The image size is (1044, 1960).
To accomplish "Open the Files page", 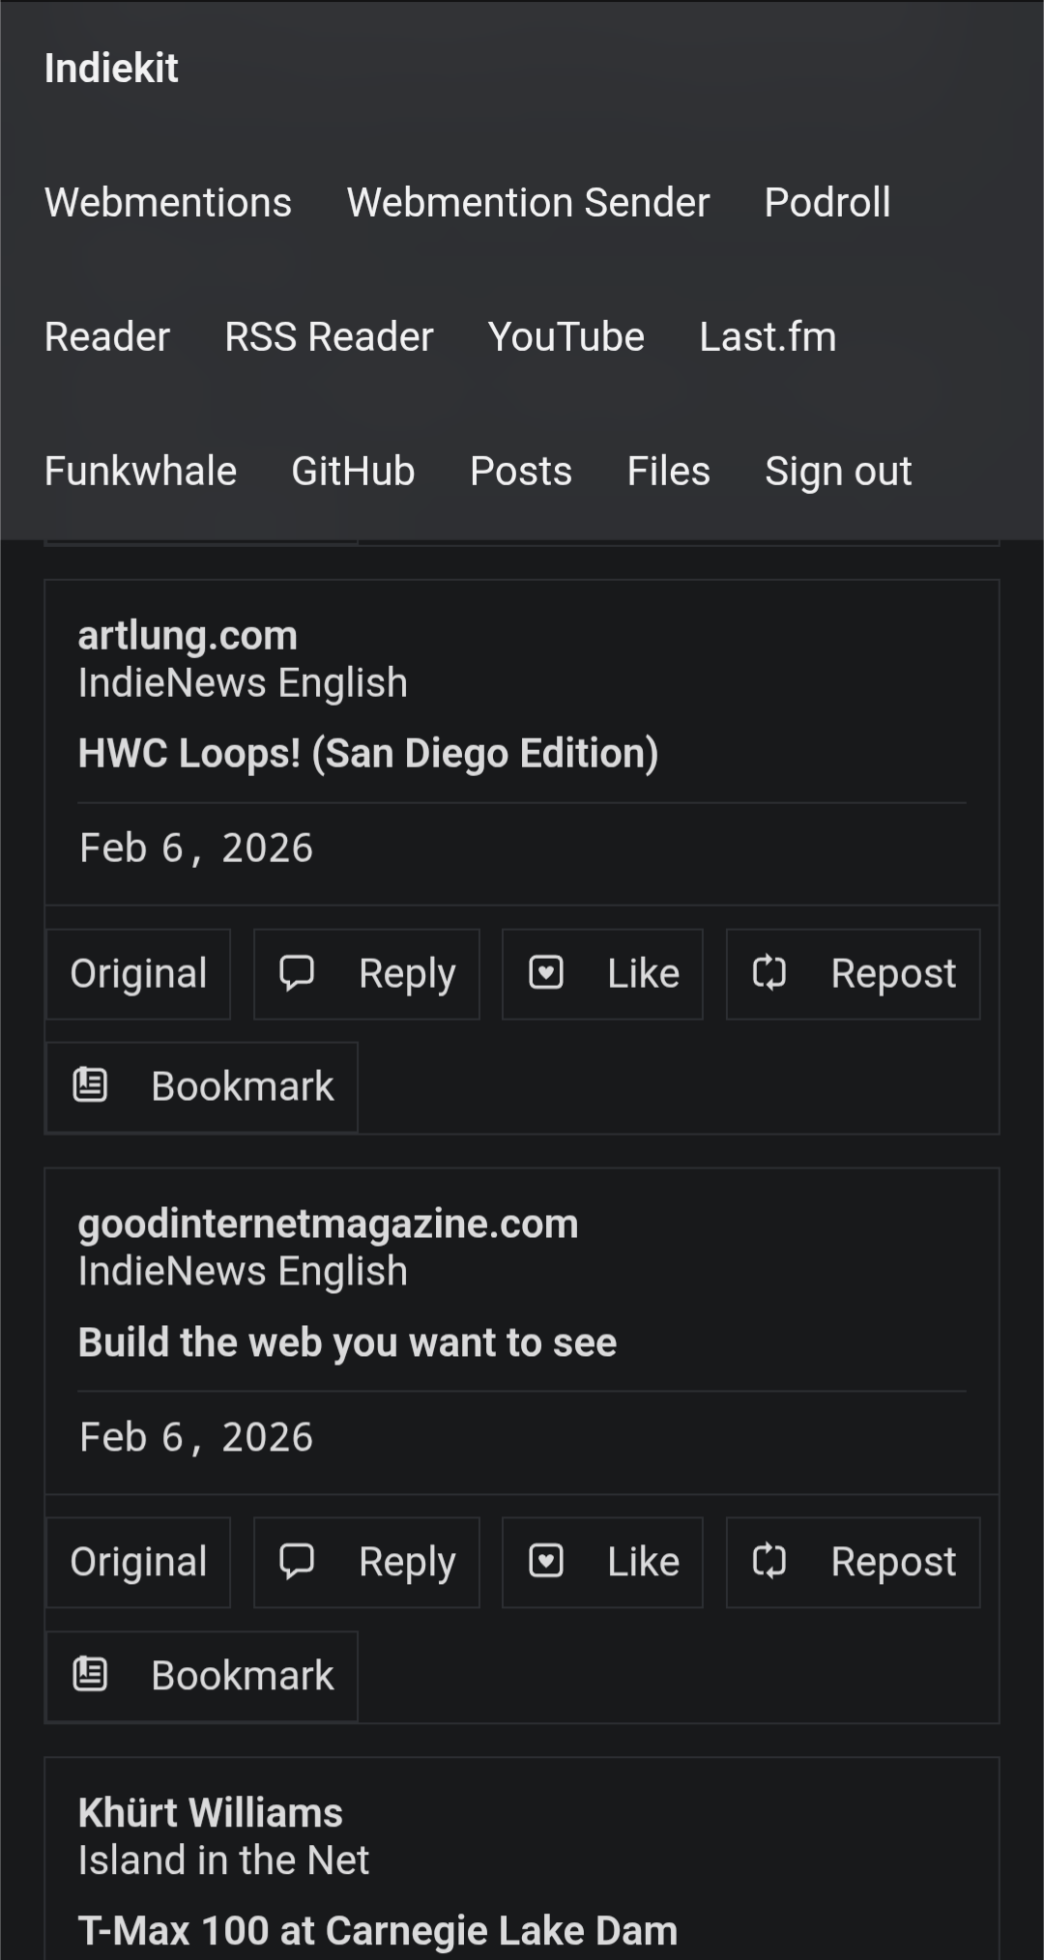I will click(667, 471).
